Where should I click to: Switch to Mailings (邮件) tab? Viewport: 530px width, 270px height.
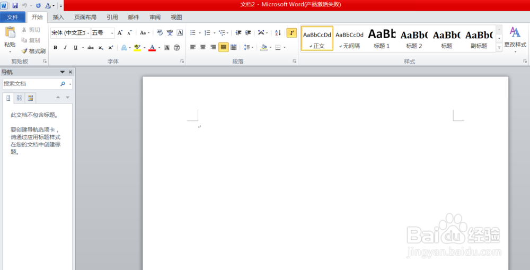click(x=134, y=18)
